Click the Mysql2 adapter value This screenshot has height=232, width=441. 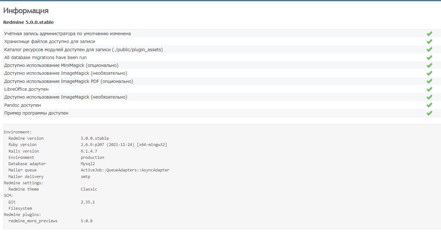coord(88,164)
